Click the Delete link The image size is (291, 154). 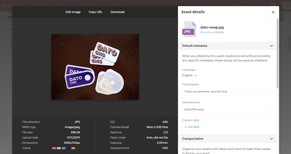[219, 32]
